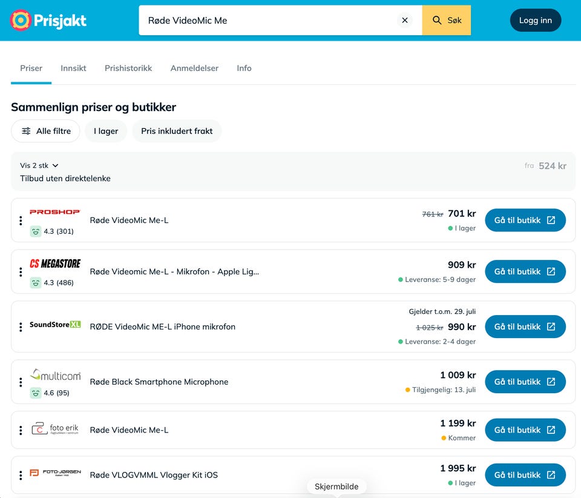This screenshot has height=498, width=581.
Task: Click the magnifier Søk button
Action: (447, 21)
